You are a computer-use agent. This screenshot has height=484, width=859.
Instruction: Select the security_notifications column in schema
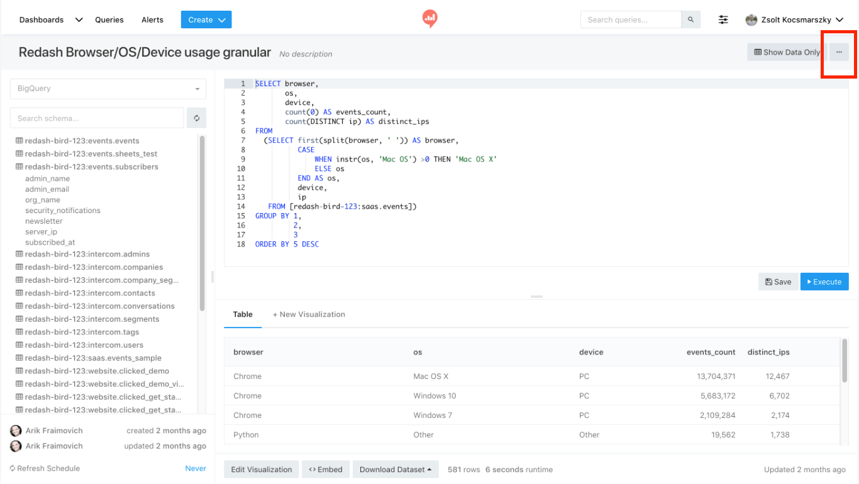click(63, 211)
